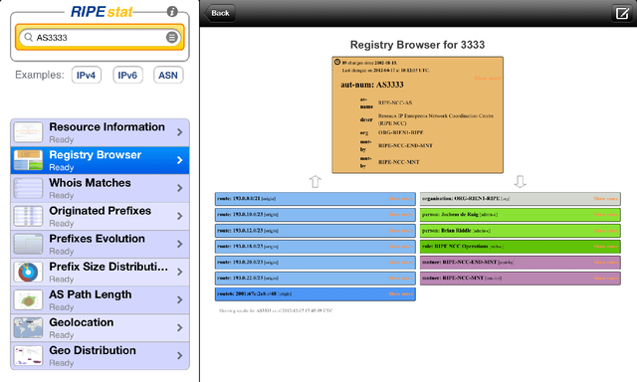
Task: Click Registry Browser thumbnail icon
Action: 28,160
